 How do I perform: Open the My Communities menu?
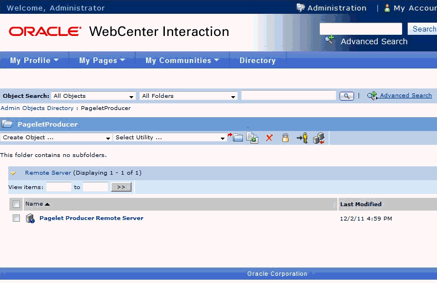click(x=183, y=60)
